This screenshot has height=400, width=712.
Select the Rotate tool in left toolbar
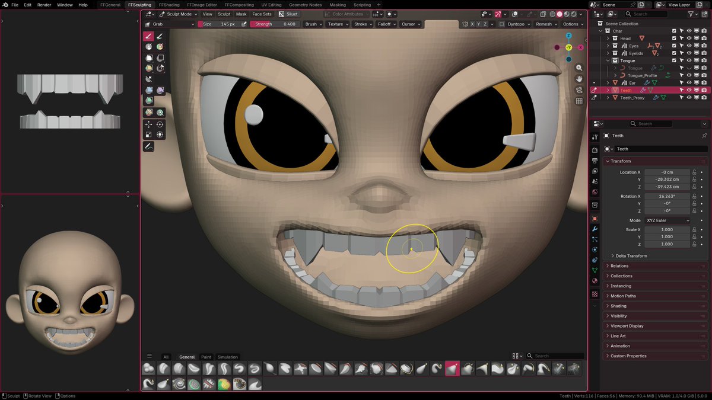160,124
